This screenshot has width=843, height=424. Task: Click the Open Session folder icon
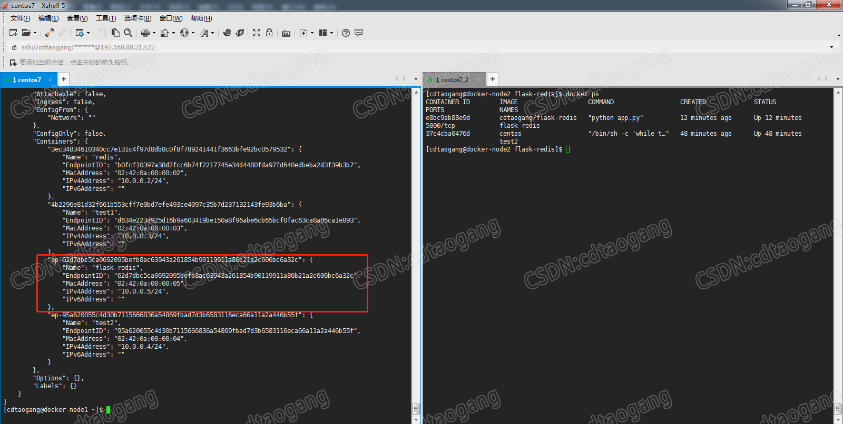pos(26,33)
